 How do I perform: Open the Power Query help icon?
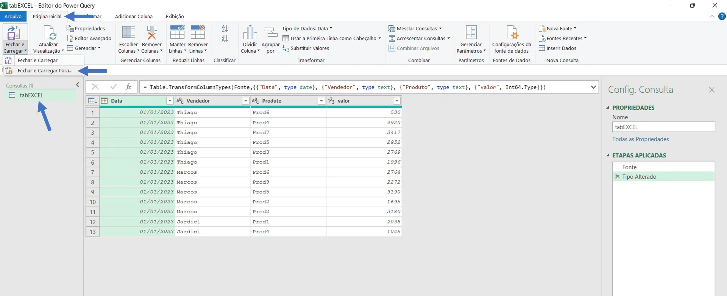click(722, 16)
